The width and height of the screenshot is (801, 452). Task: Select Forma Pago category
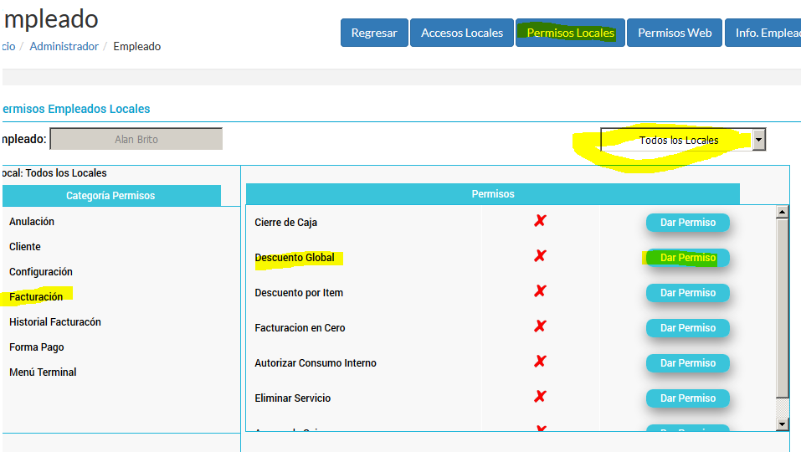click(x=37, y=347)
